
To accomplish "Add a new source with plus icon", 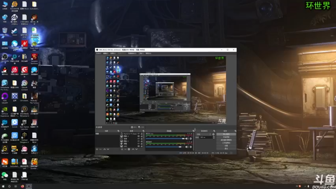I will (122, 149).
